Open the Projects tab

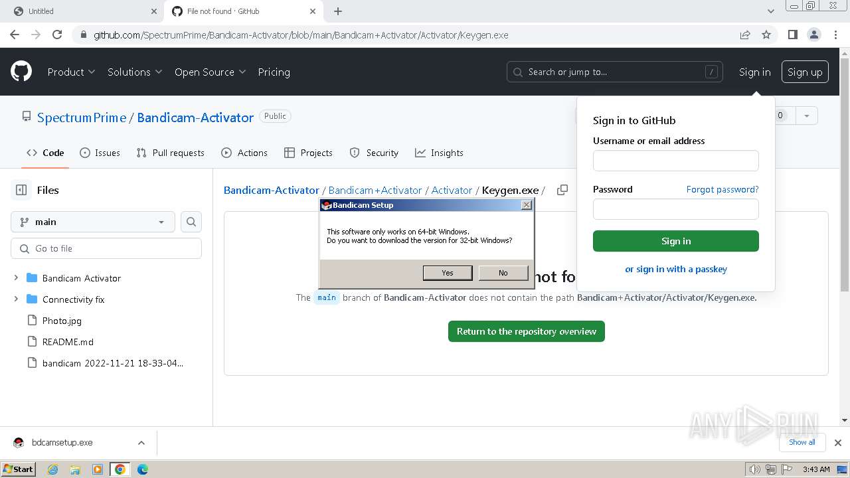tap(308, 153)
